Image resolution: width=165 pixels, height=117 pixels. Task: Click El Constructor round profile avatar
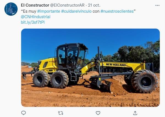11,9
